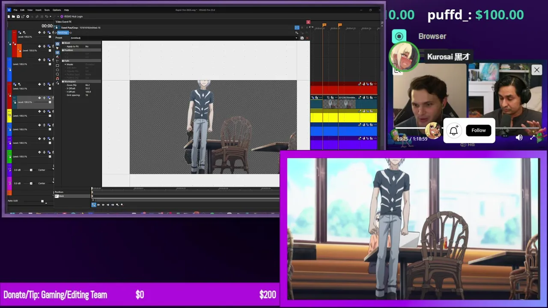This screenshot has width=548, height=308.
Task: Select the Split Tangent tool
Action: (57, 61)
